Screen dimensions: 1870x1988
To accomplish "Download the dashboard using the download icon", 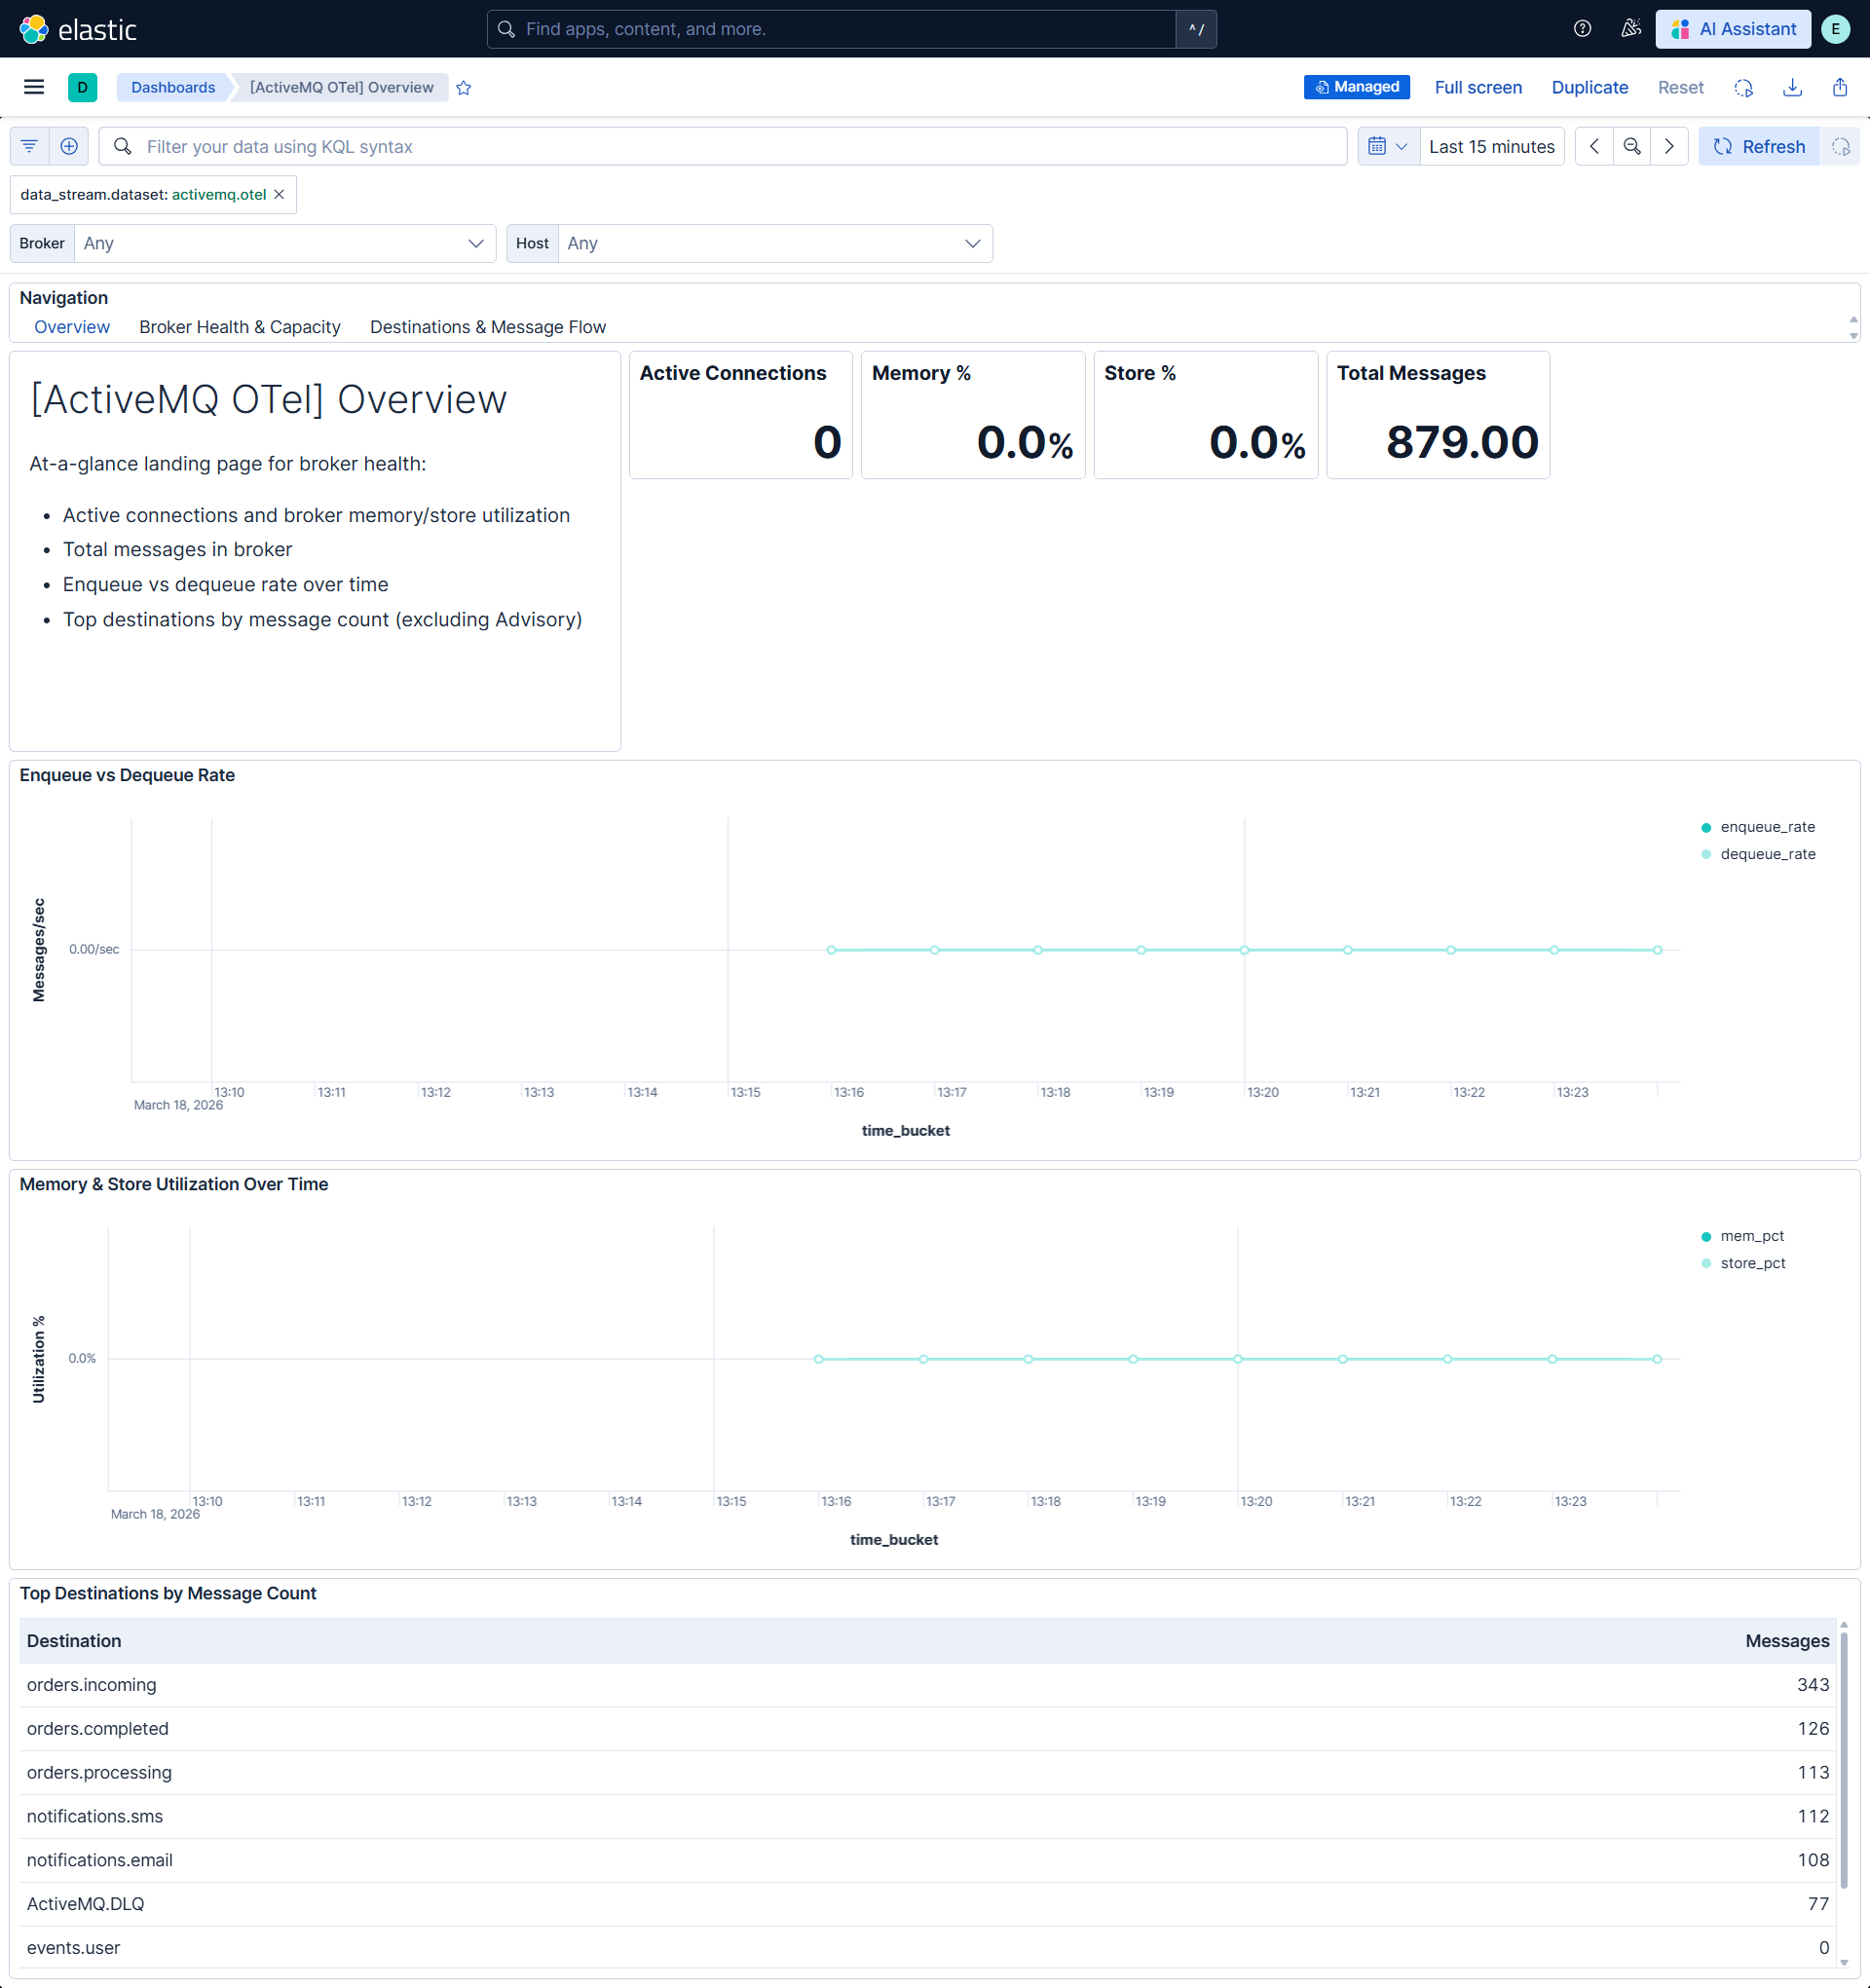I will [x=1791, y=88].
